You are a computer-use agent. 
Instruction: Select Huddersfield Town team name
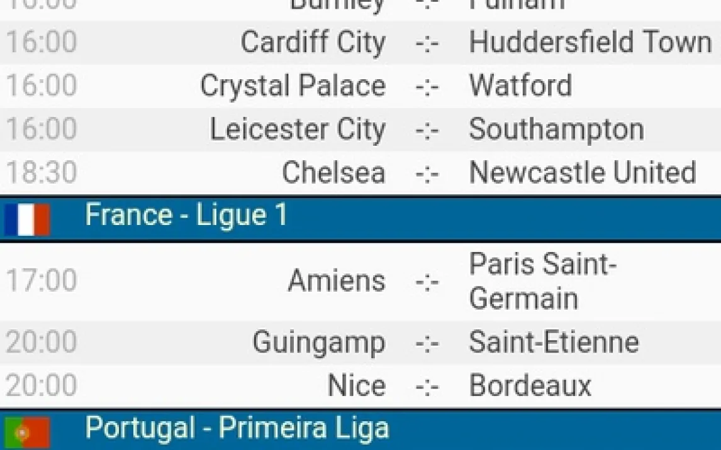click(x=590, y=43)
